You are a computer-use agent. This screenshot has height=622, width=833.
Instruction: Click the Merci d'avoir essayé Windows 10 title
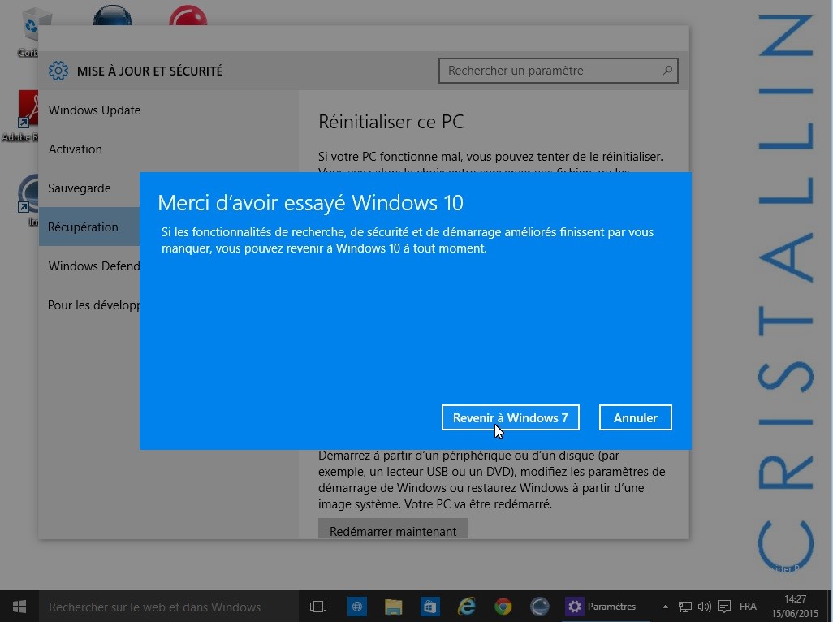coord(310,203)
